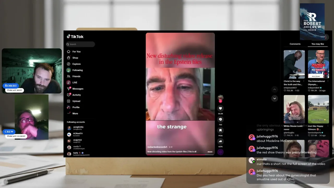This screenshot has width=334, height=188.
Task: Click the Robert webcam feed
Action: point(32,71)
